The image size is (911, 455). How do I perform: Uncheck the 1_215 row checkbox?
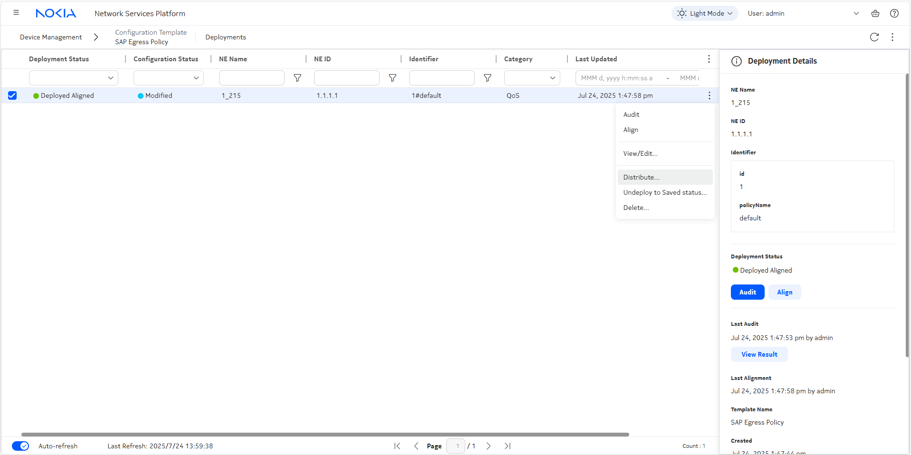[12, 95]
